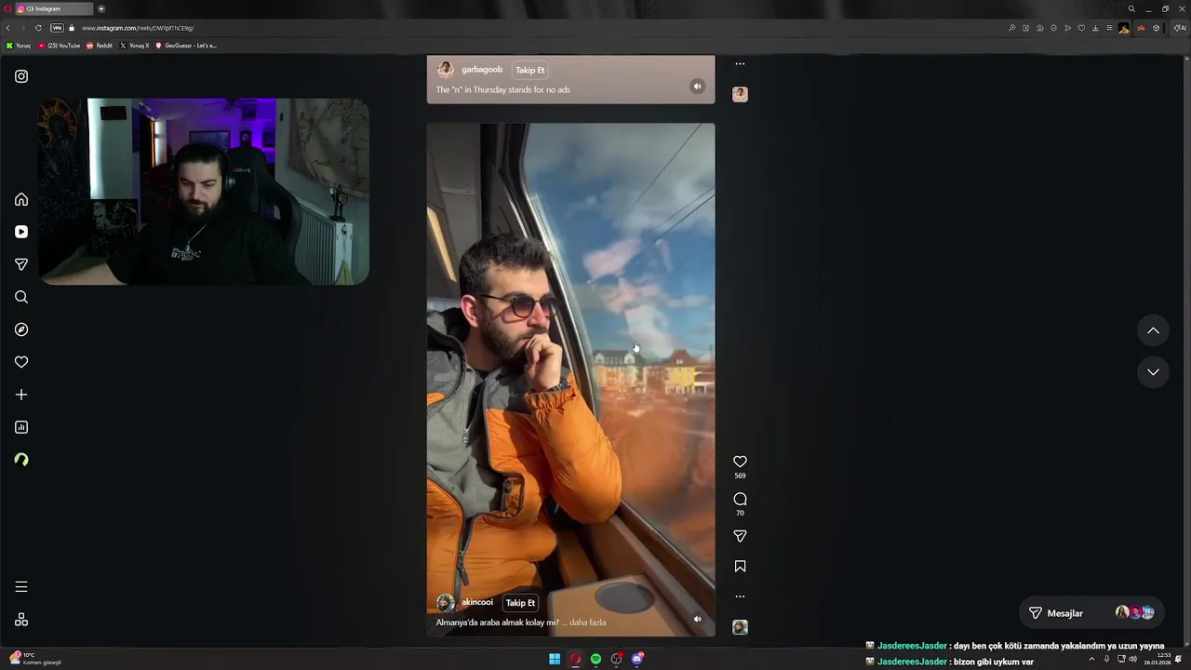Viewport: 1191px width, 670px height.
Task: Take a snapshot with the camera toolbar icon
Action: coord(1039,28)
